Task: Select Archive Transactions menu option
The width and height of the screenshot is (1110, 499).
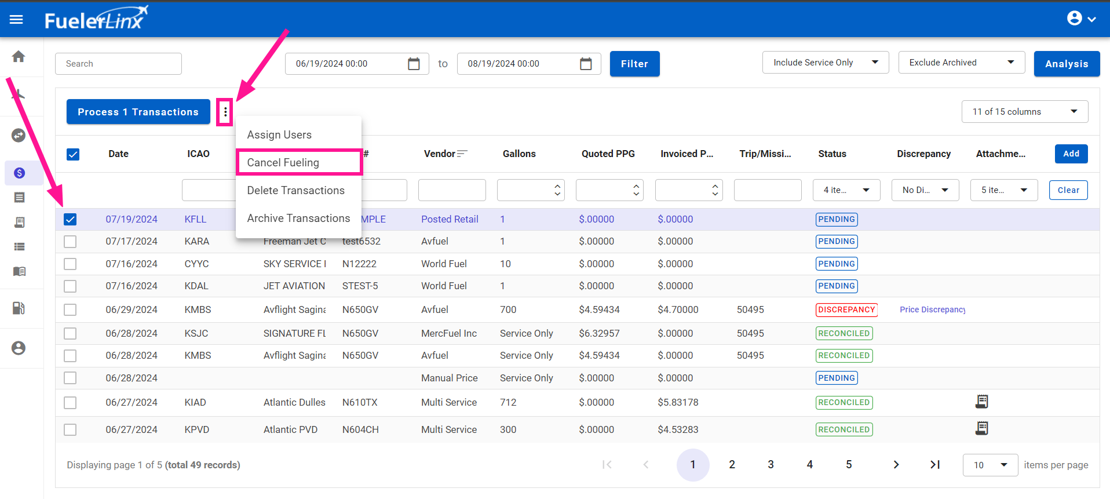Action: tap(298, 218)
